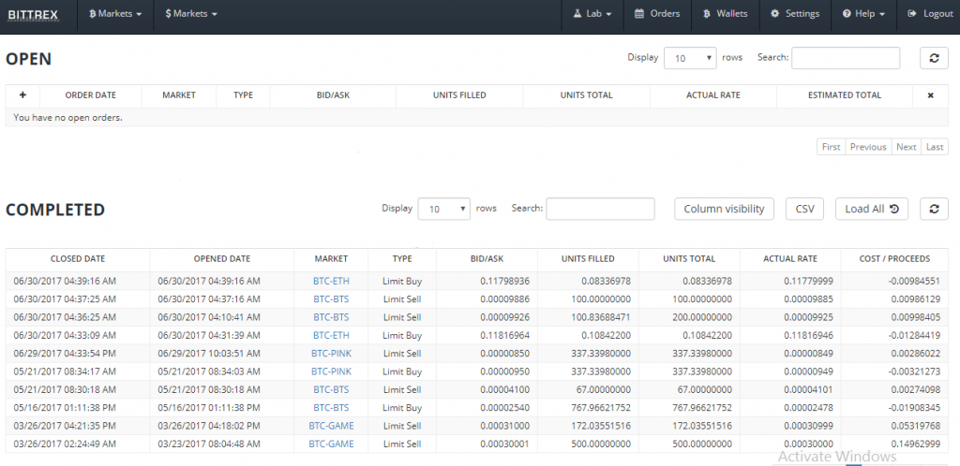Click the plus icon in open orders header
Screen dimensions: 960x466
[x=22, y=95]
